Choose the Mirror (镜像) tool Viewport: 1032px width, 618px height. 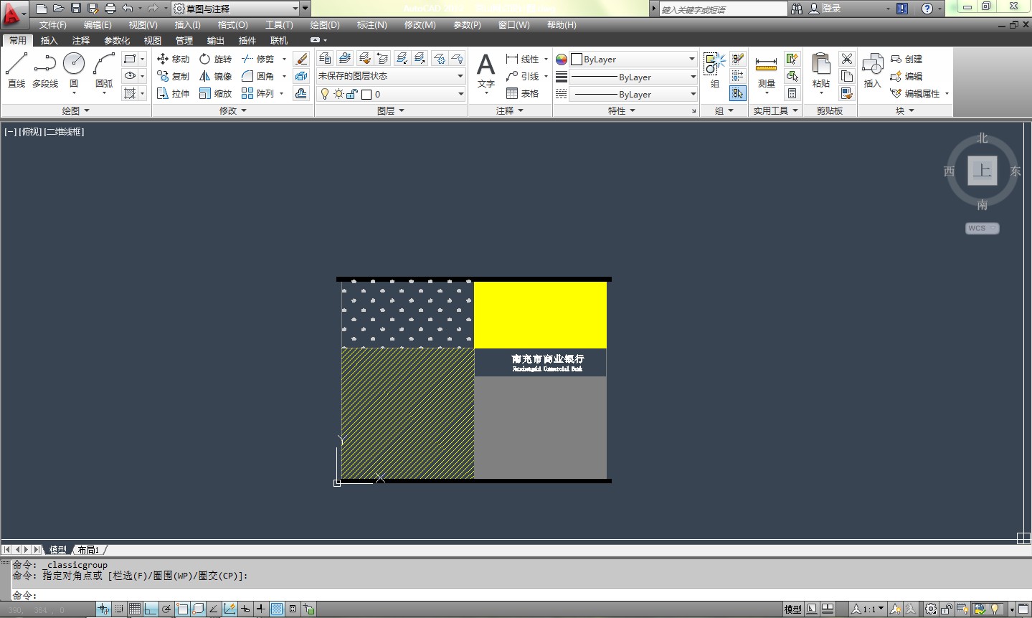(215, 76)
